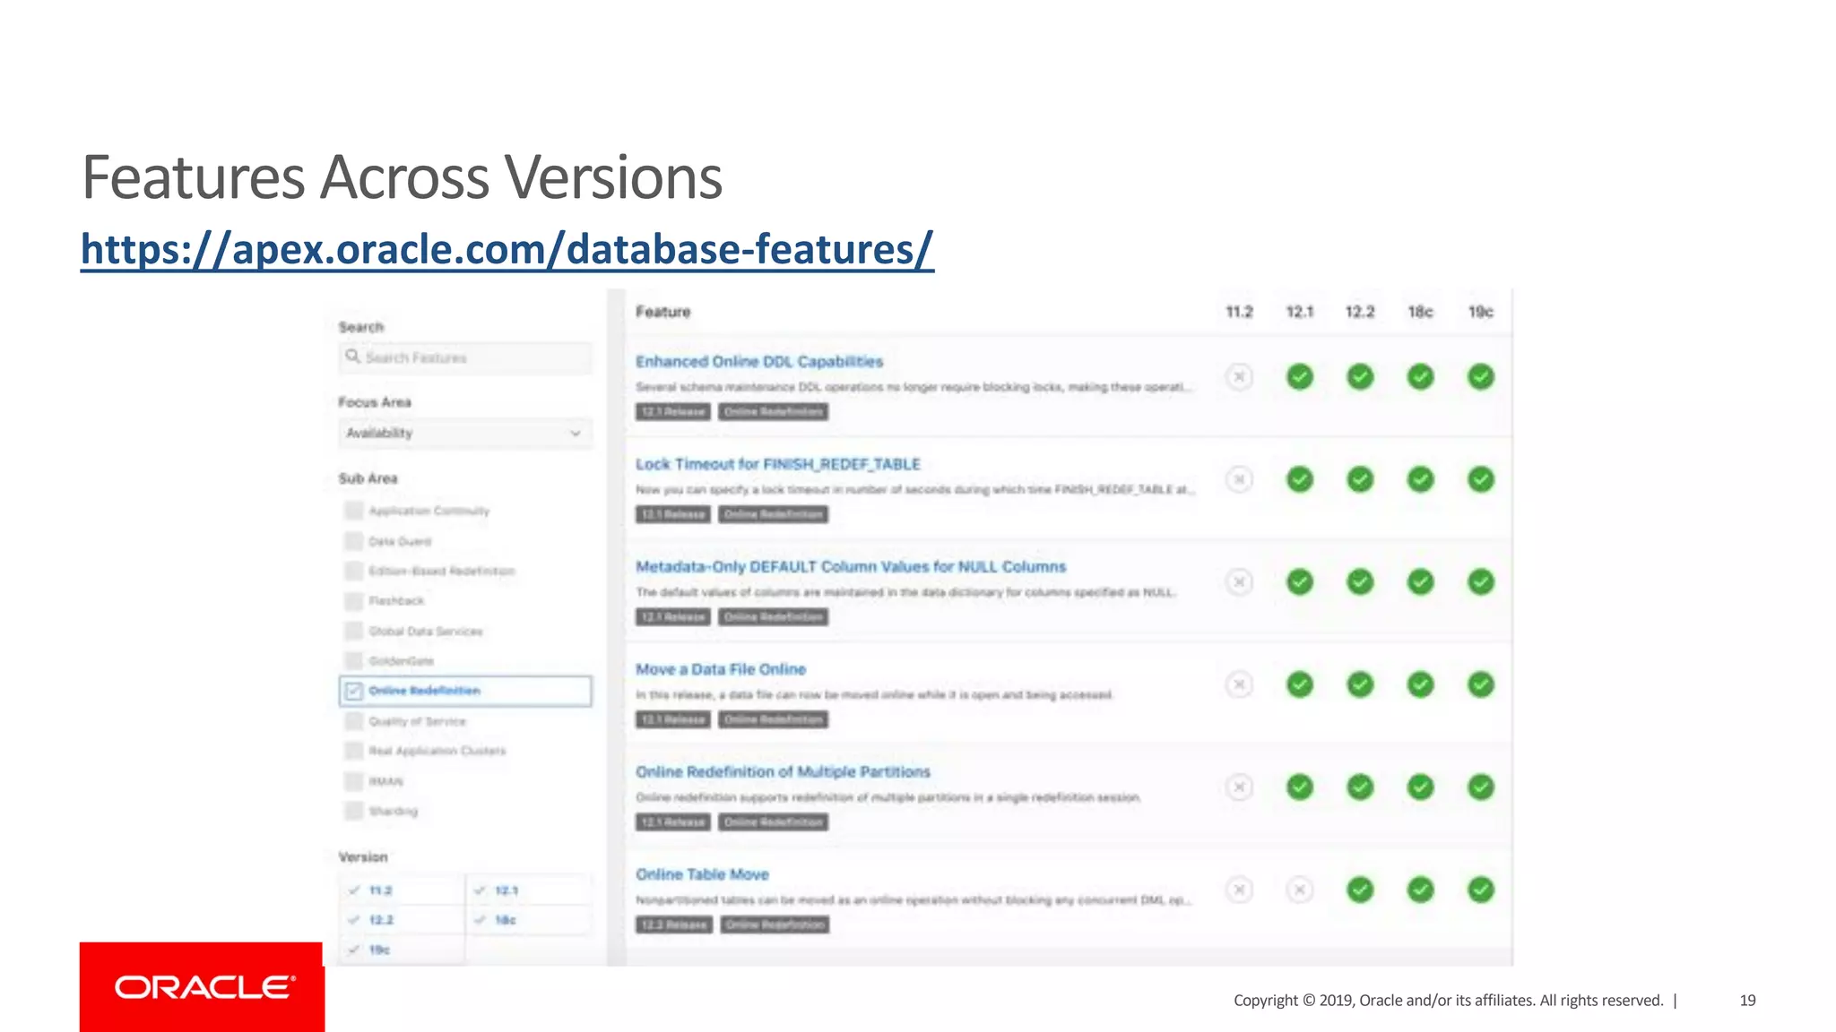Check the RMAN sub area
The height and width of the screenshot is (1032, 1836).
(354, 781)
